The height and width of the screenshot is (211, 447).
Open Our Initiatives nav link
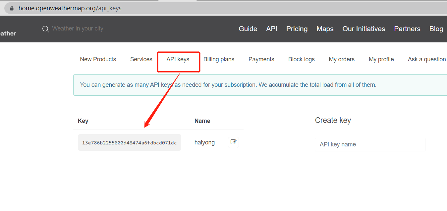pos(364,29)
